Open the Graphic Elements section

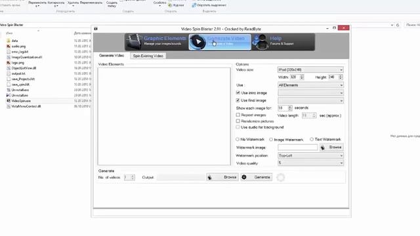click(156, 42)
